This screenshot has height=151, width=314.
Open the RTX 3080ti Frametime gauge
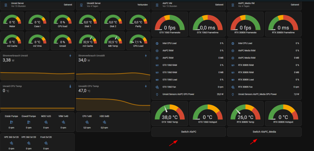click(283, 24)
